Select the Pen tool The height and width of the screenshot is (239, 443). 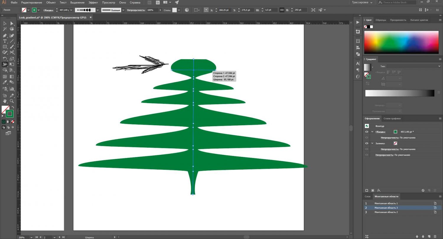pos(5,35)
